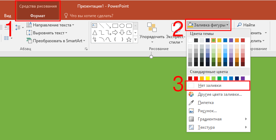Choose Рисунок fill option

pos(219,111)
